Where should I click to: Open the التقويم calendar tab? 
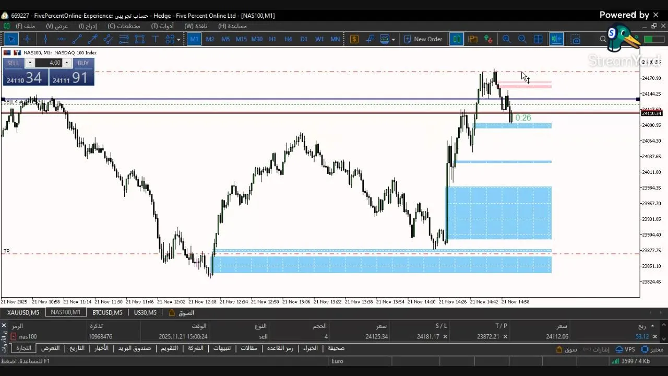[169, 348]
